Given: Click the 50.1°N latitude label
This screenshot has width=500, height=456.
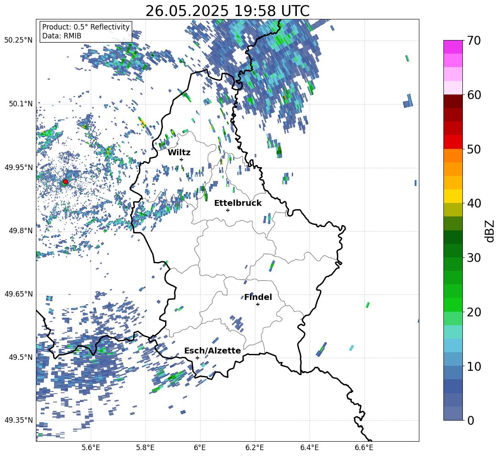Looking at the screenshot, I should 21,104.
